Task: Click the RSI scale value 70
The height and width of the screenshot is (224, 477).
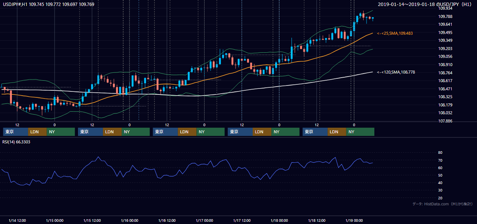Action: click(x=440, y=160)
